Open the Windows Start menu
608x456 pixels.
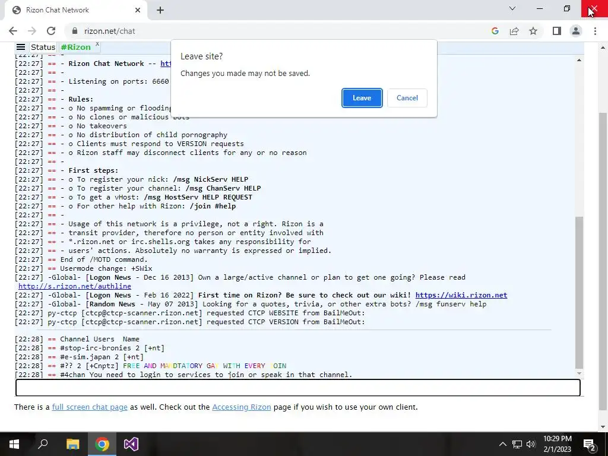coord(14,444)
